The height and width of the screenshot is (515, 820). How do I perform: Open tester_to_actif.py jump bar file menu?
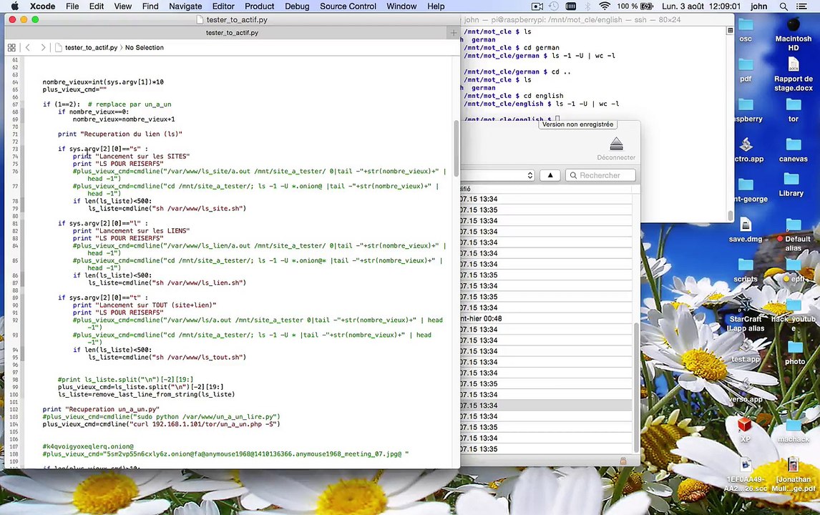90,48
